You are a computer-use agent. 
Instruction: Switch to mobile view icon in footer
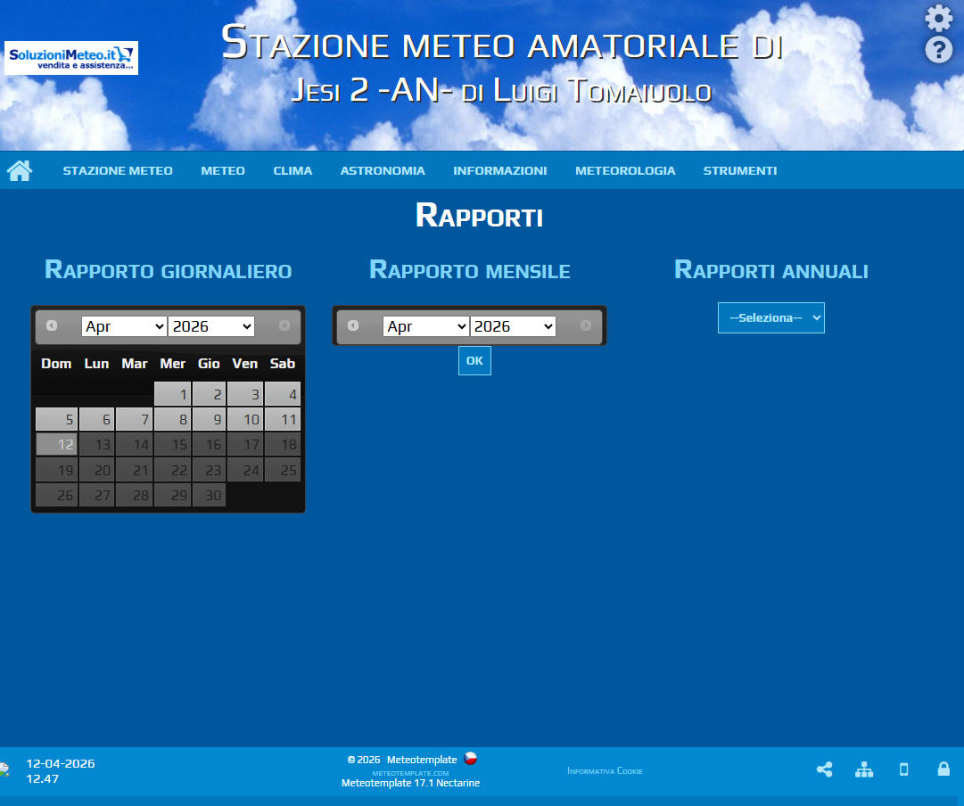903,769
